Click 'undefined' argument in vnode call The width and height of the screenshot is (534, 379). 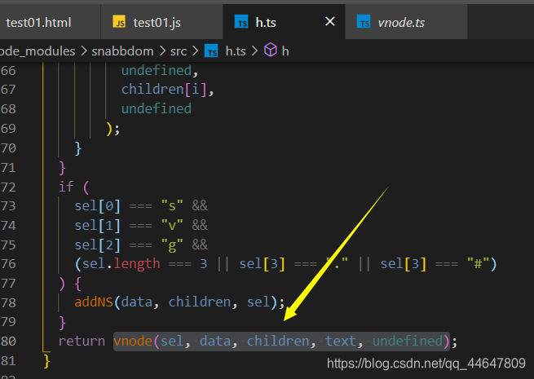tap(408, 341)
